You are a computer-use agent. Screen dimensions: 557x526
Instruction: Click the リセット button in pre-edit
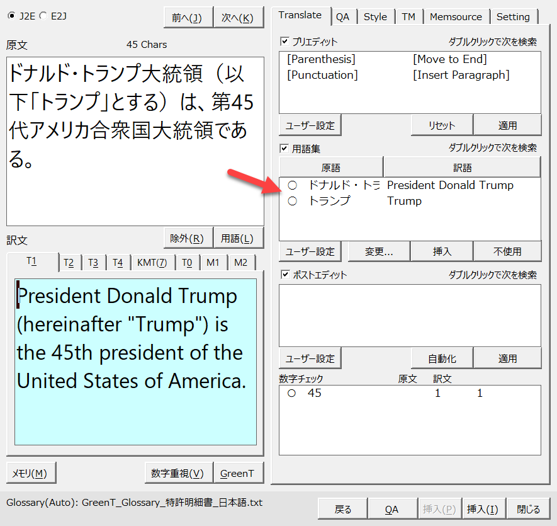442,125
